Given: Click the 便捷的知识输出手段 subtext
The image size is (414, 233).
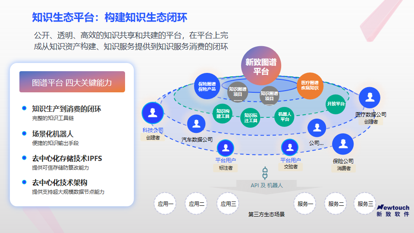Looking at the screenshot, I should pos(56,143).
